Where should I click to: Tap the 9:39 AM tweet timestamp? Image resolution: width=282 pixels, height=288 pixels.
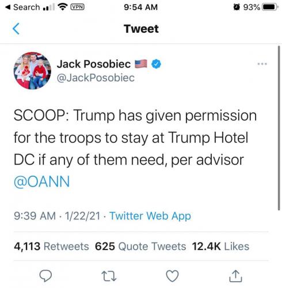click(x=35, y=216)
